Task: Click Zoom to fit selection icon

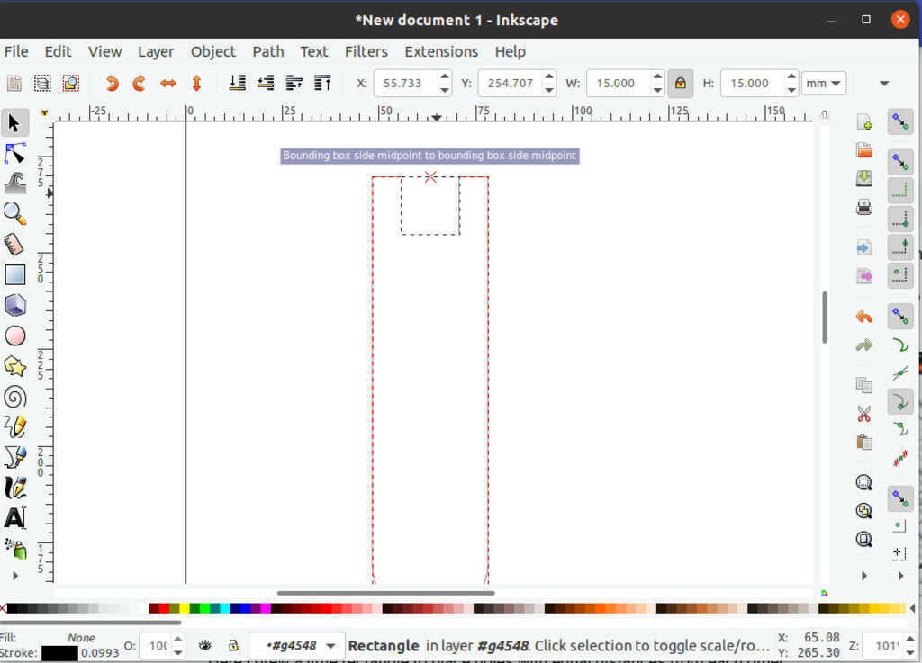Action: click(863, 483)
